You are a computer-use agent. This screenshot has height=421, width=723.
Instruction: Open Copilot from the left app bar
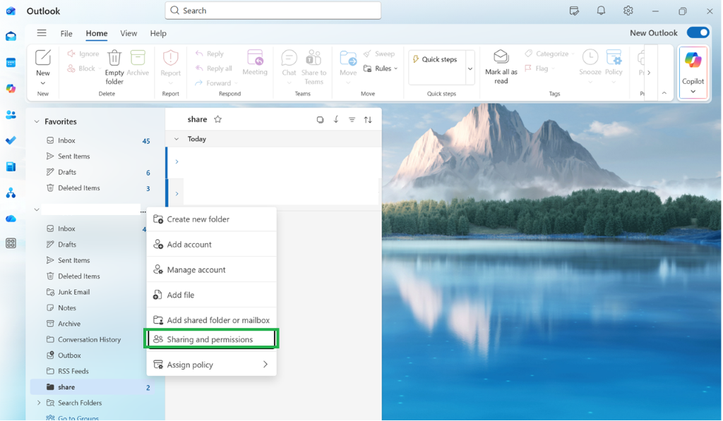click(x=11, y=88)
